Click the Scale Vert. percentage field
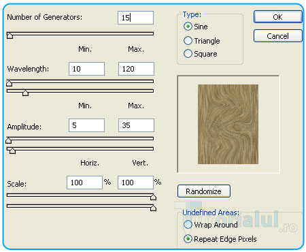306x252 pixels. coord(135,183)
